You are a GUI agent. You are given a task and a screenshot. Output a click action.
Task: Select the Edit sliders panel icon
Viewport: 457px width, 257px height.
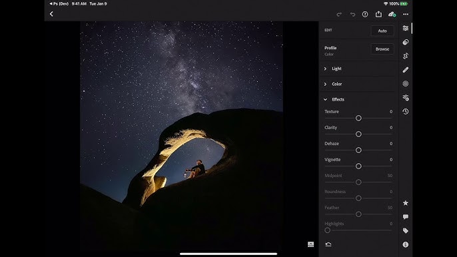coord(406,28)
